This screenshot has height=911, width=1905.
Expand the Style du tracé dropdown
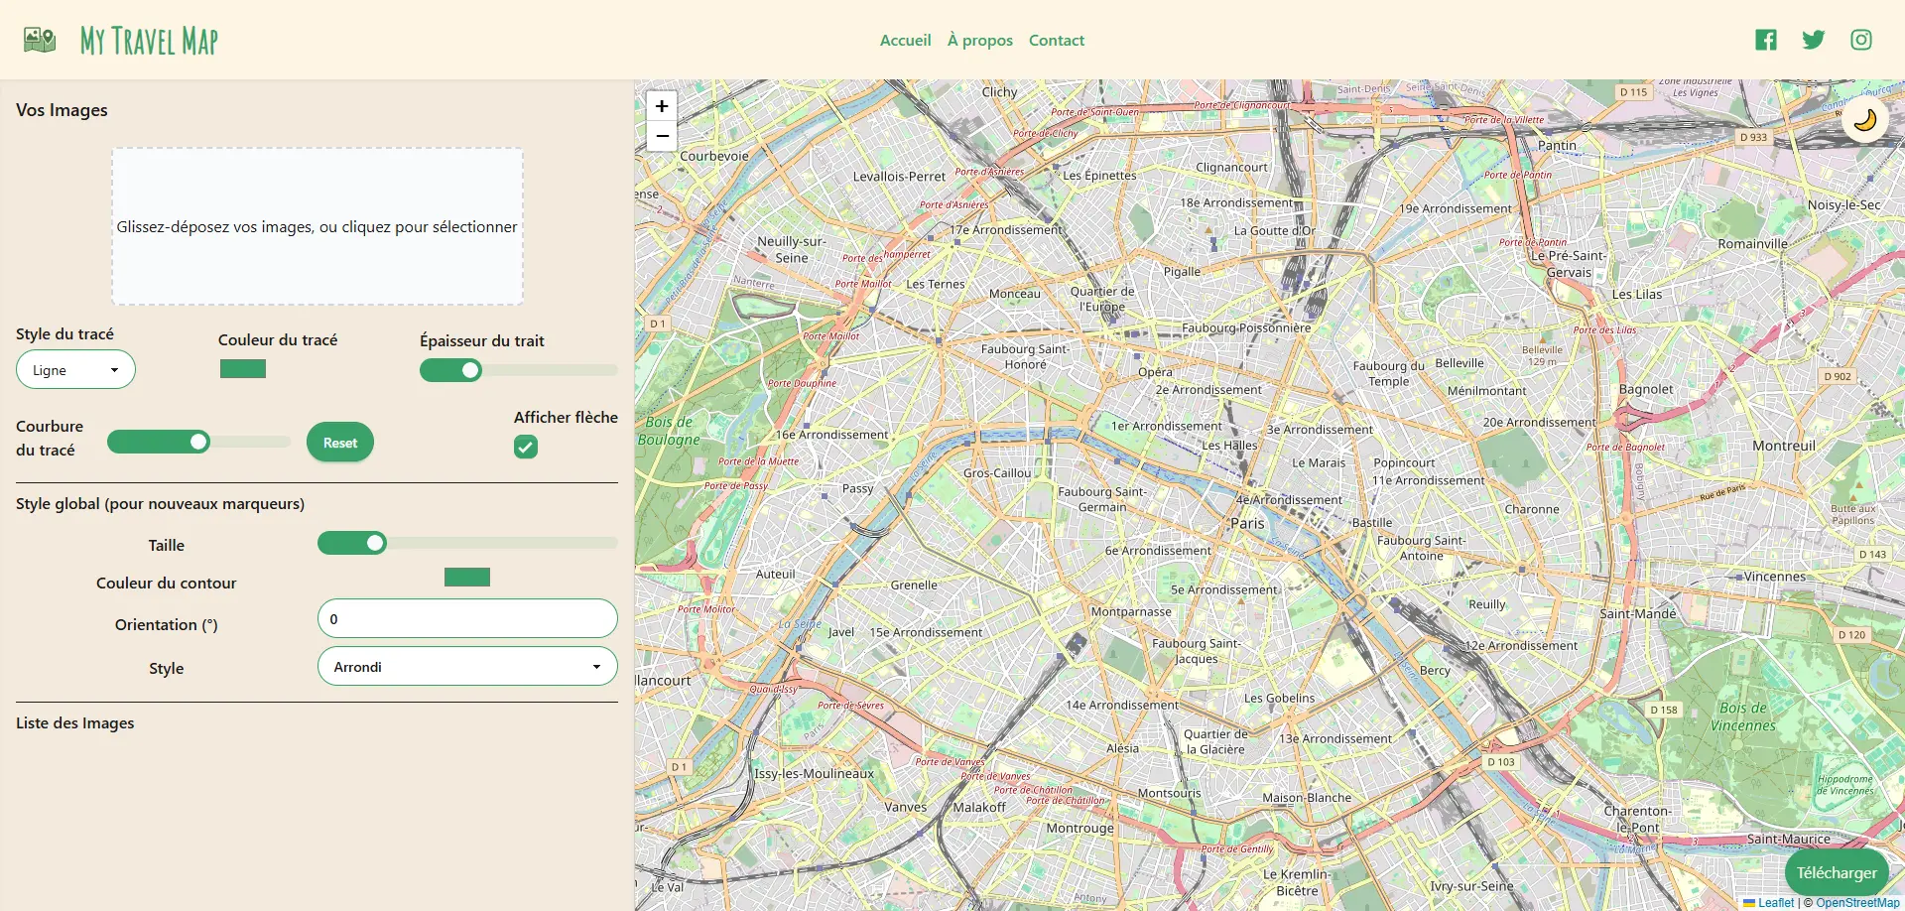[x=75, y=370]
